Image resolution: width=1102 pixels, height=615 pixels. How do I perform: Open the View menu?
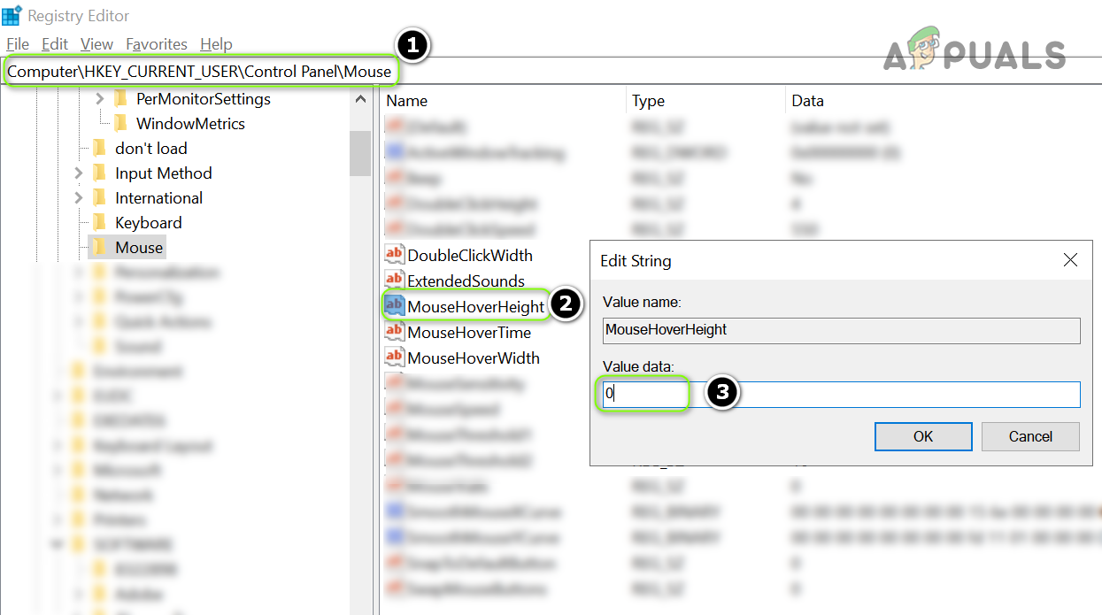[96, 44]
